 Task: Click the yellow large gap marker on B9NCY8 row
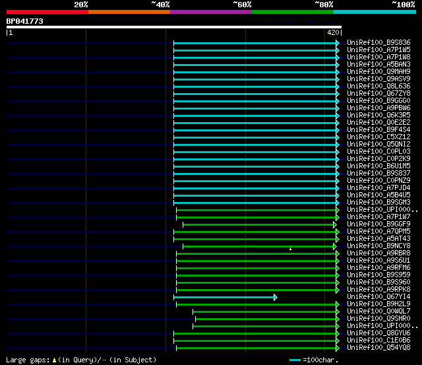[x=290, y=249]
